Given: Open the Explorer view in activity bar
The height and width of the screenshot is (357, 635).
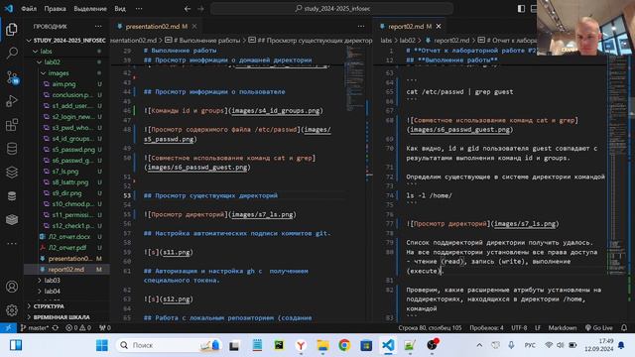Looking at the screenshot, I should 12,29.
